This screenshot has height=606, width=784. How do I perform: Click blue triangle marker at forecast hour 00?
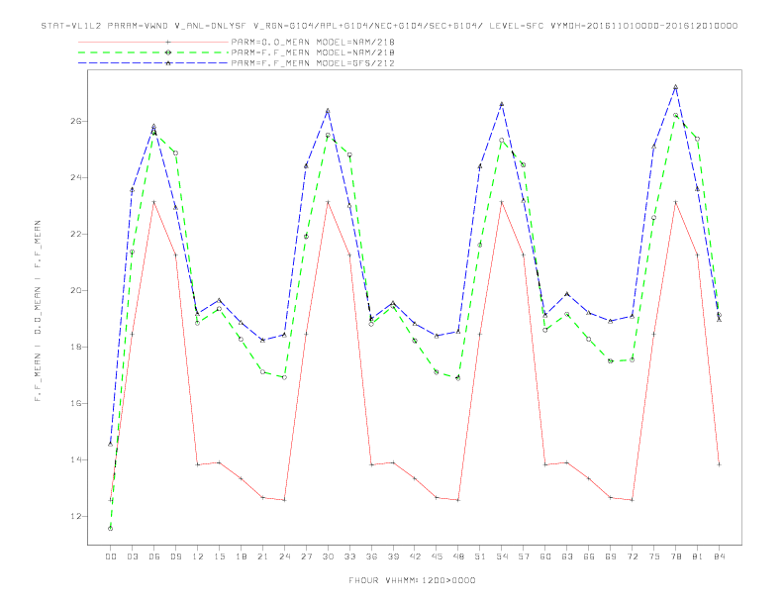pyautogui.click(x=111, y=444)
